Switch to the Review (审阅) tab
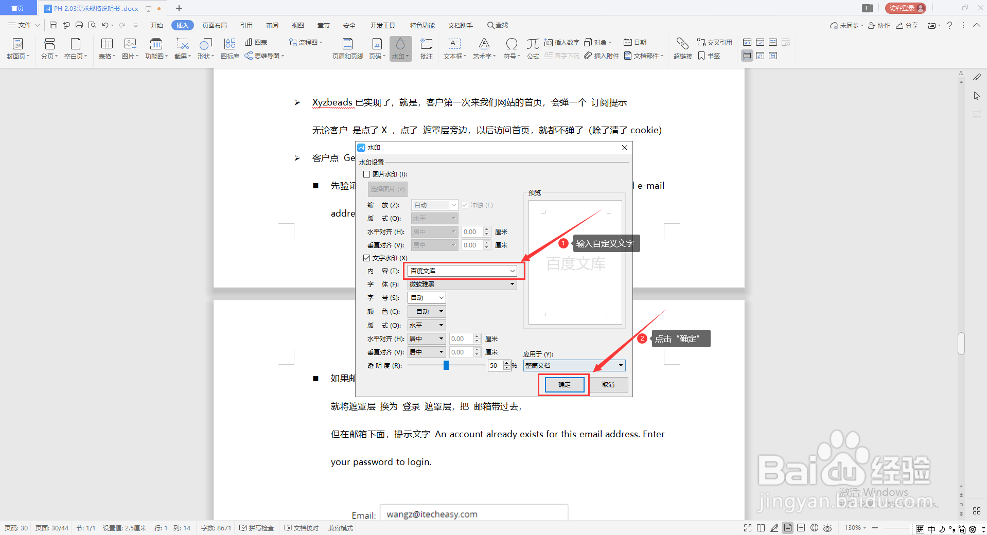The height and width of the screenshot is (535, 987). 272,25
